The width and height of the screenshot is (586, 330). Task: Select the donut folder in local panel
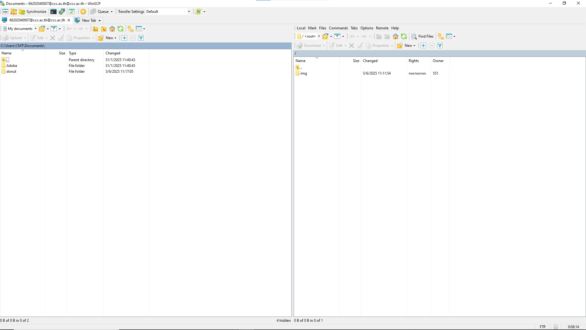point(11,71)
